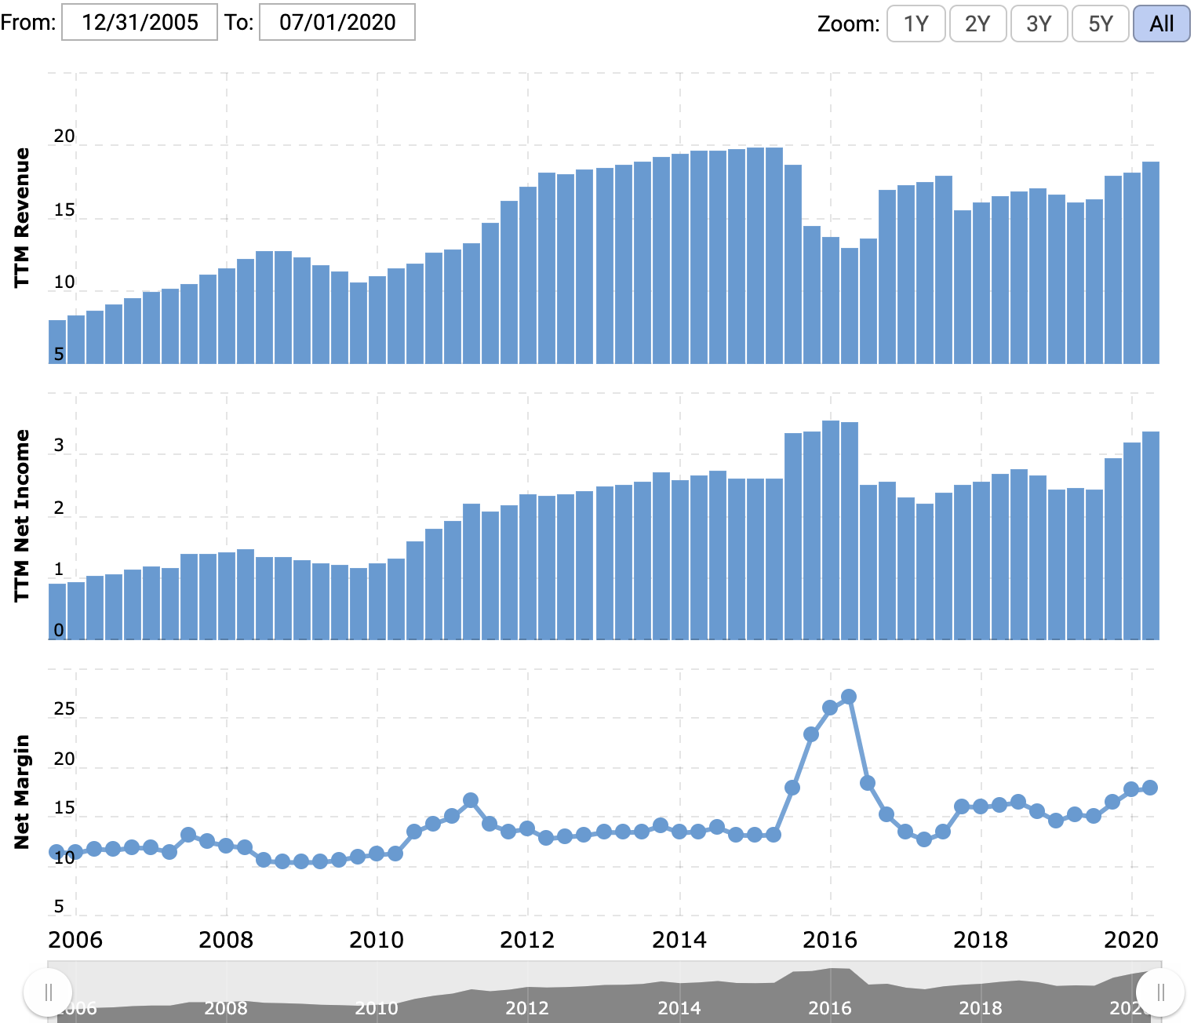Click the To date field 07/01/2020
The image size is (1194, 1023).
[x=337, y=22]
